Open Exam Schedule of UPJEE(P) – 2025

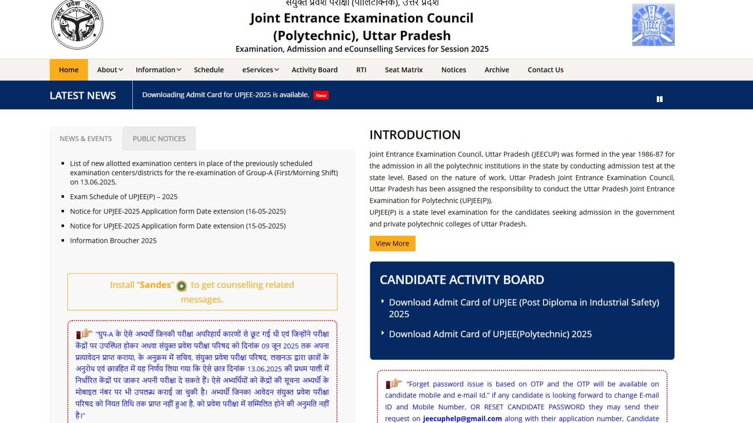click(124, 197)
